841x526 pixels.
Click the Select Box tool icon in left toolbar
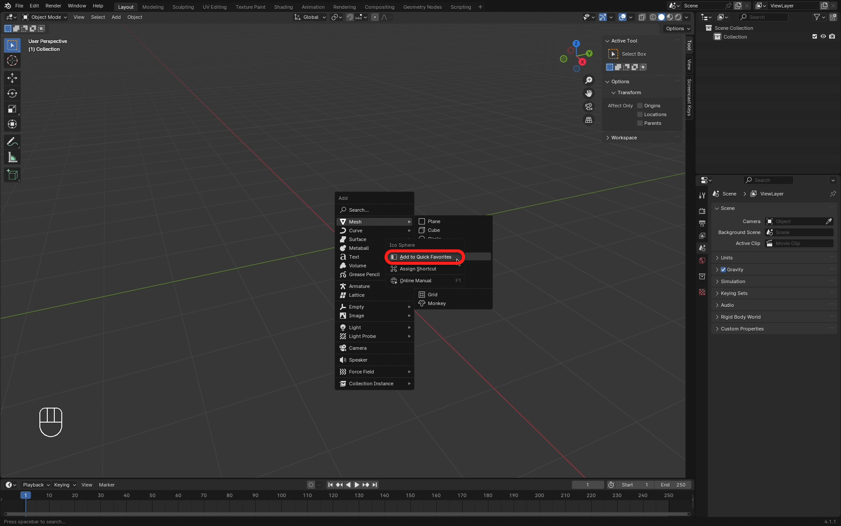pos(12,45)
